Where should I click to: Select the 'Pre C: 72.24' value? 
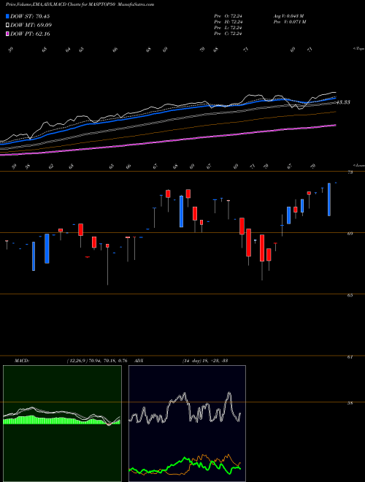tap(228, 34)
